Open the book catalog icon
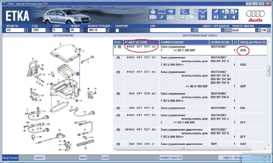 (x=162, y=12)
